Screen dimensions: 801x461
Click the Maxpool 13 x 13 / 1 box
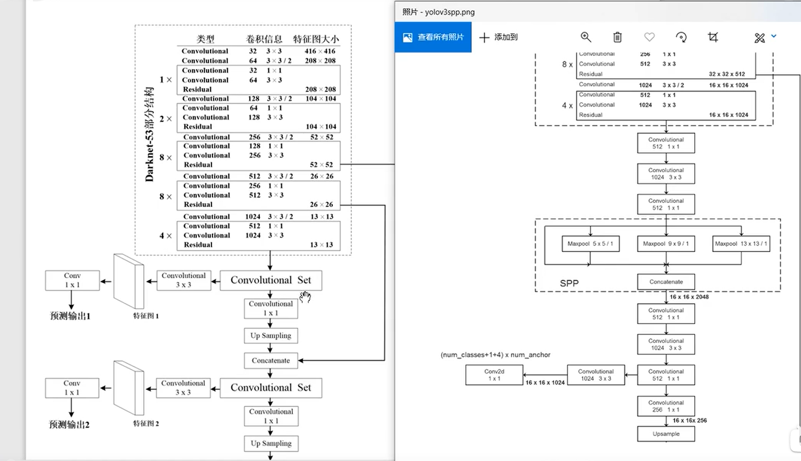(741, 244)
